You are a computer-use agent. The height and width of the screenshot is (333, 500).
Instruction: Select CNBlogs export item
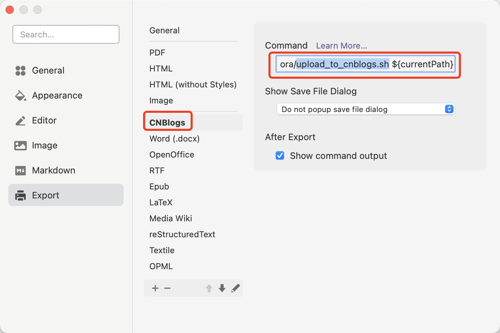coord(193,122)
